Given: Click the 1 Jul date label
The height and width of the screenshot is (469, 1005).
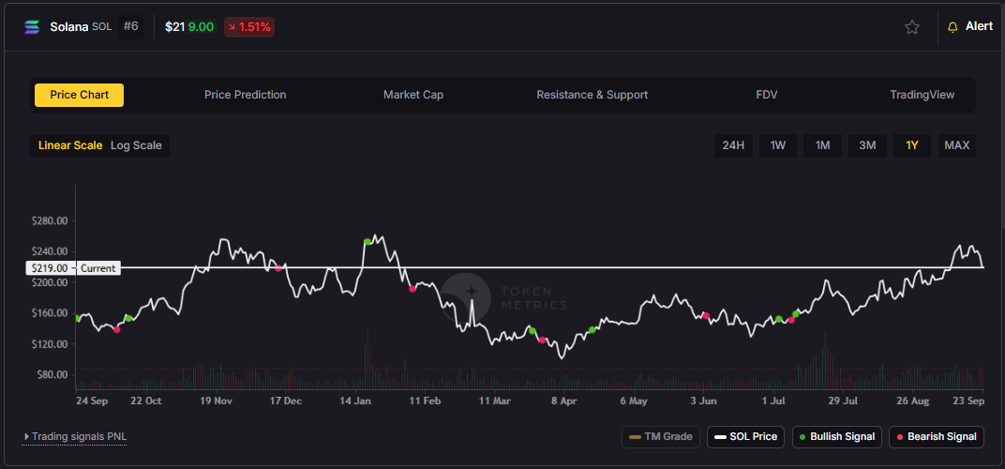Looking at the screenshot, I should (x=773, y=401).
